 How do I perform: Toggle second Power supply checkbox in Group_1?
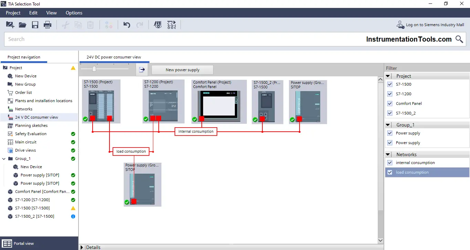pyautogui.click(x=390, y=143)
